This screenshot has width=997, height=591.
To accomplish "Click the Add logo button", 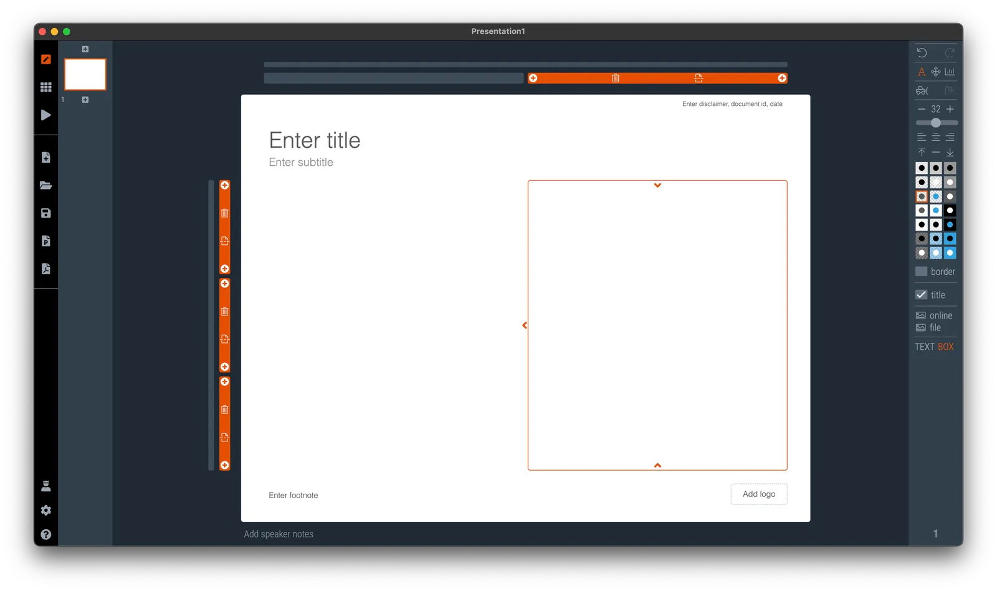I will [x=759, y=494].
